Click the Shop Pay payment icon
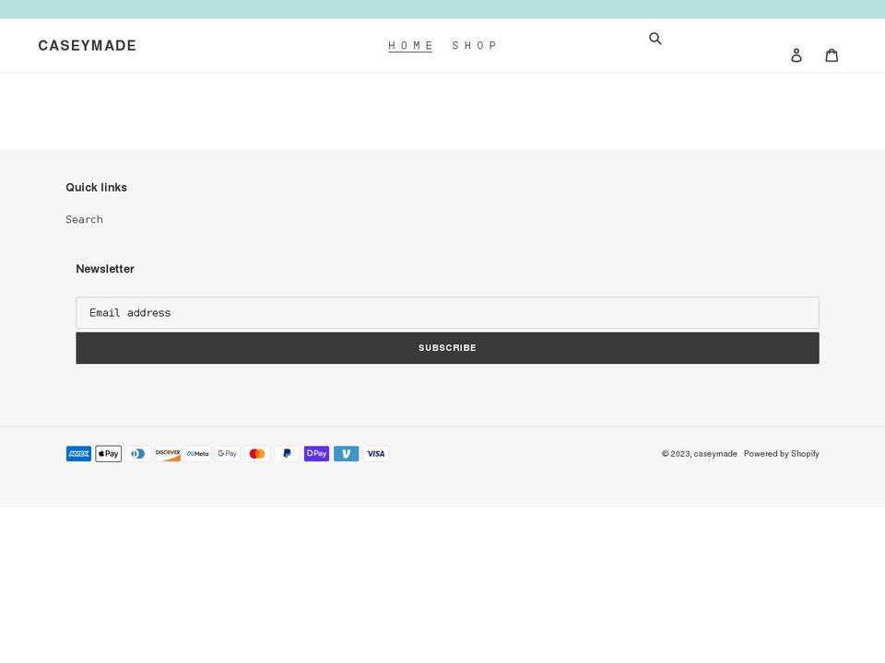This screenshot has width=885, height=663. click(316, 454)
